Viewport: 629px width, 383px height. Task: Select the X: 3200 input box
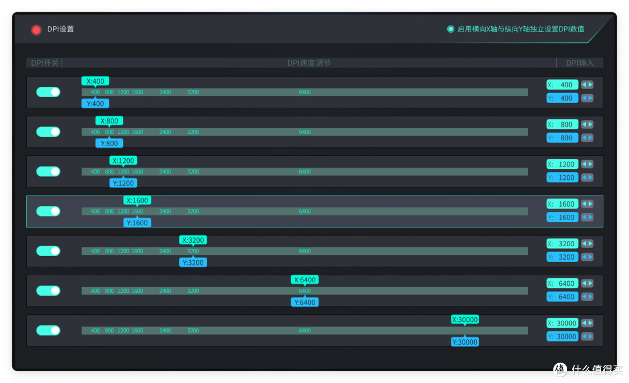click(563, 243)
